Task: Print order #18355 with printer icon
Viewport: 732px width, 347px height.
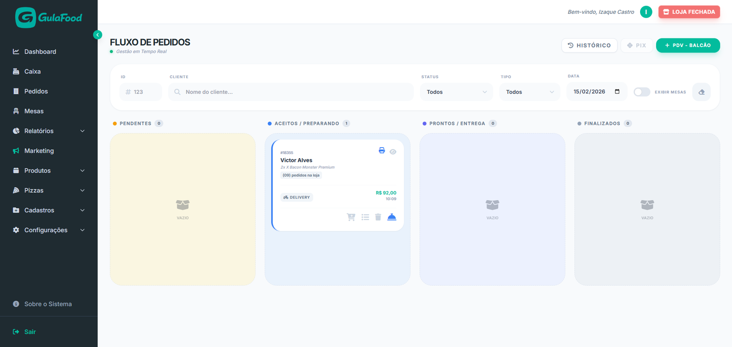Action: click(x=382, y=150)
